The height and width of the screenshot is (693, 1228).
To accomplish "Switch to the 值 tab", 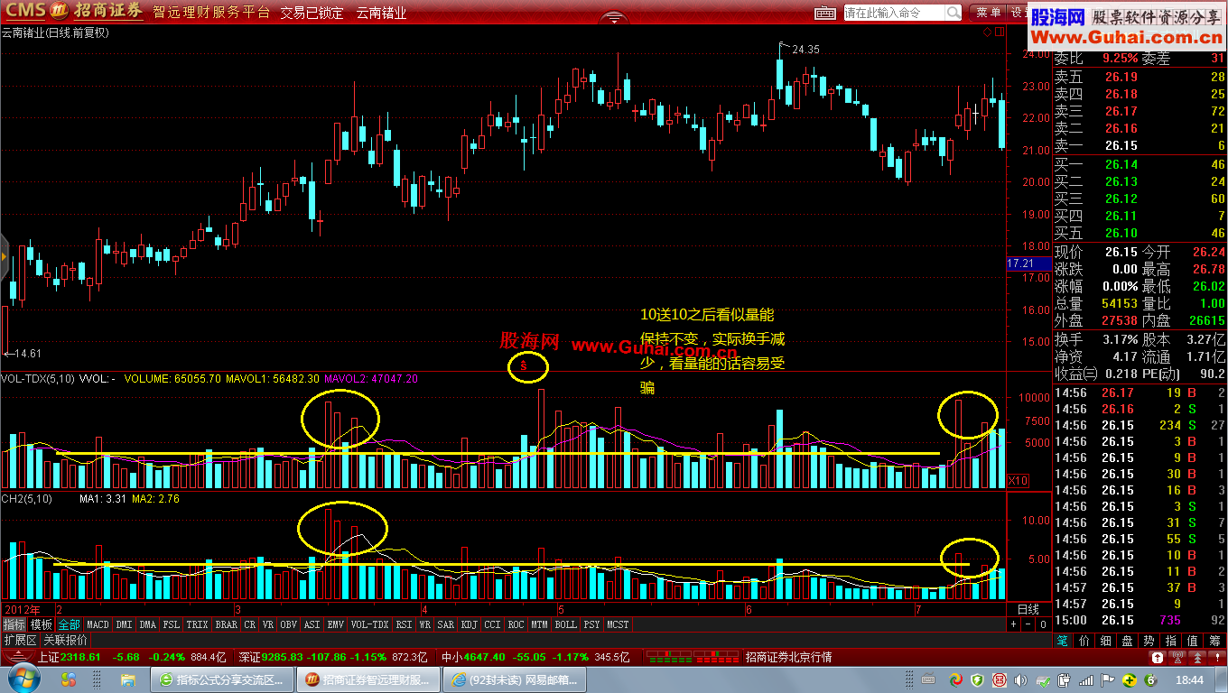I will [x=1193, y=641].
